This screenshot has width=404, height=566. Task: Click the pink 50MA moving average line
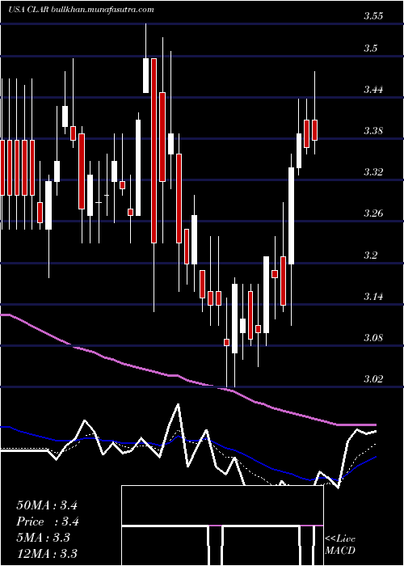pos(187,380)
